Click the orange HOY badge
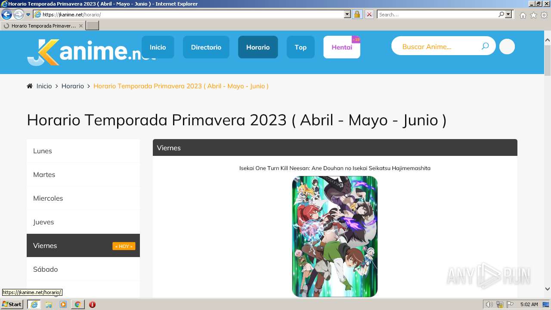 coord(124,246)
